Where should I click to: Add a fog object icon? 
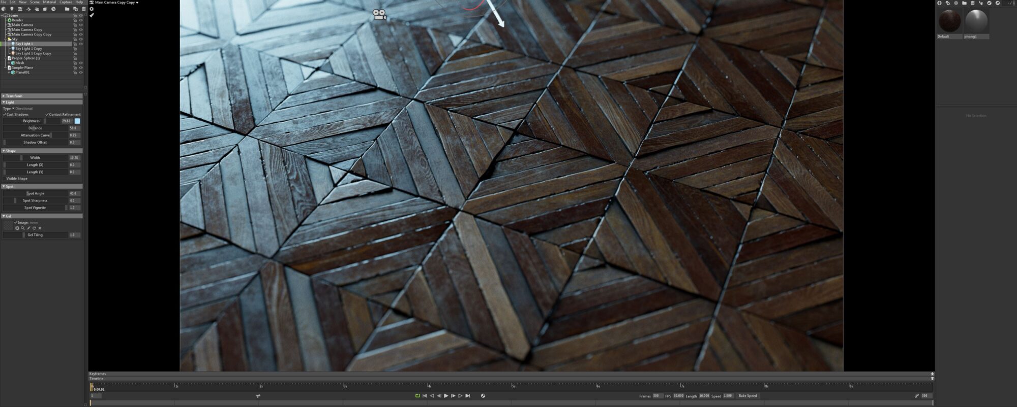tap(37, 9)
